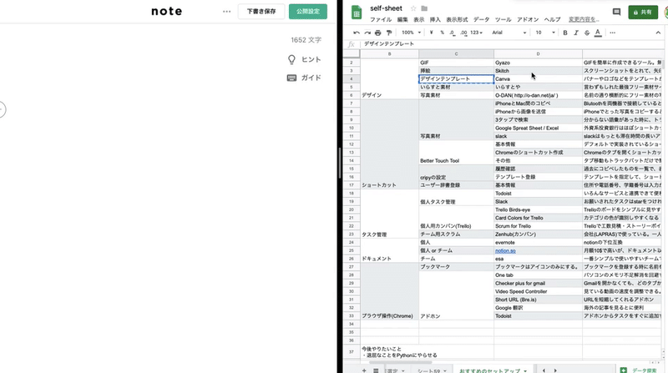The image size is (668, 373).
Task: Select column C header
Action: point(456,53)
